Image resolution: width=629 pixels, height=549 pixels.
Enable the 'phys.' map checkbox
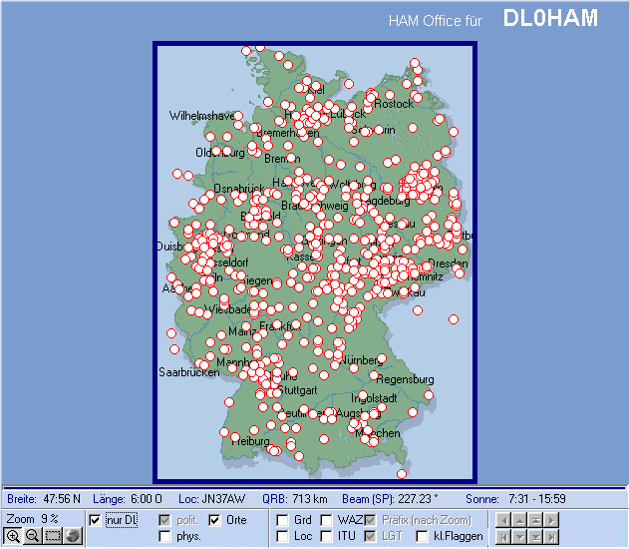coord(164,537)
